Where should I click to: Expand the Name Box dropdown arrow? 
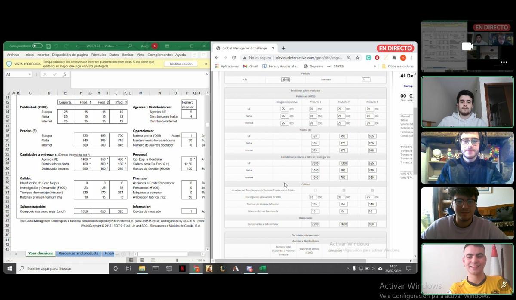[30, 74]
